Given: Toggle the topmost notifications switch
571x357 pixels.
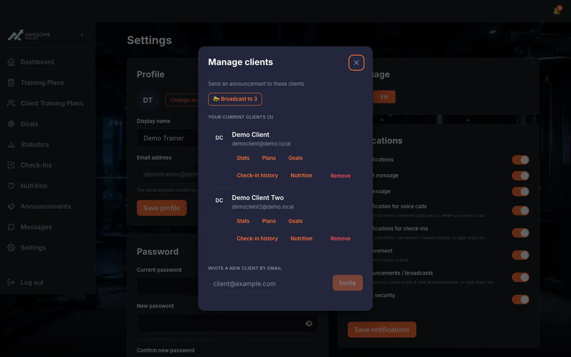Looking at the screenshot, I should 520,160.
